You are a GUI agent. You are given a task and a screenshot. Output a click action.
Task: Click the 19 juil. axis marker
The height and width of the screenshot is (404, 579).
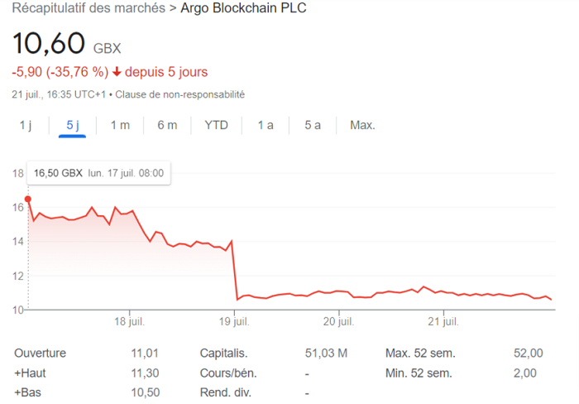pos(234,321)
